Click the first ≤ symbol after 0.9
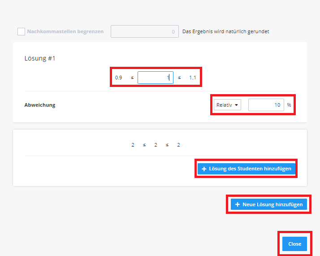 [x=132, y=78]
